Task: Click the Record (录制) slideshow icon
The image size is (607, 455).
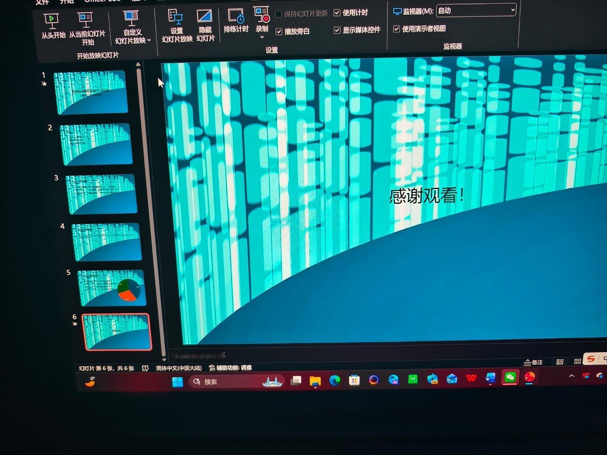Action: 261,14
